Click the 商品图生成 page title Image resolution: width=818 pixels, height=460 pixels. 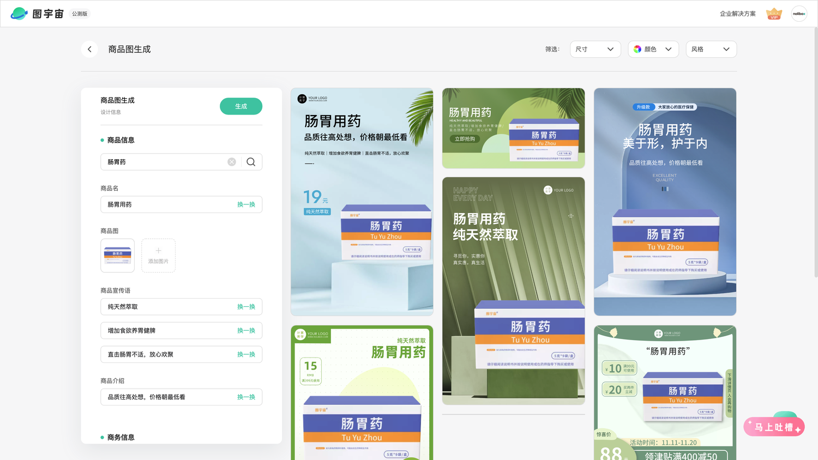tap(129, 49)
